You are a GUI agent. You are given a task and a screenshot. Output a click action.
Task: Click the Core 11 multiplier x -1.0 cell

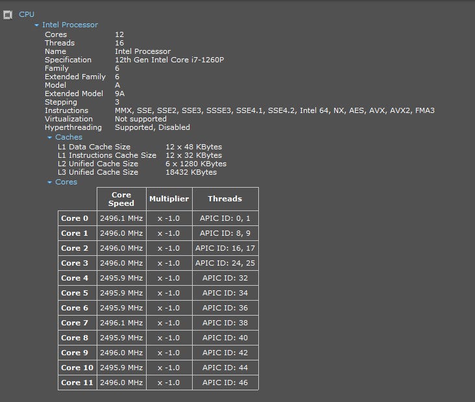click(x=169, y=383)
